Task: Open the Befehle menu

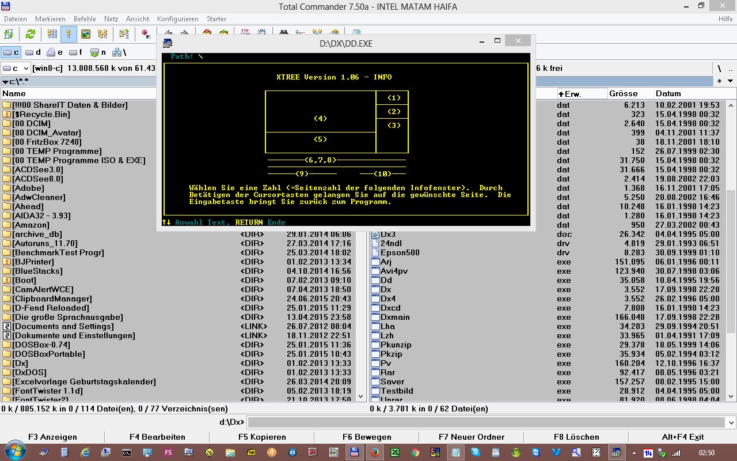Action: tap(85, 19)
